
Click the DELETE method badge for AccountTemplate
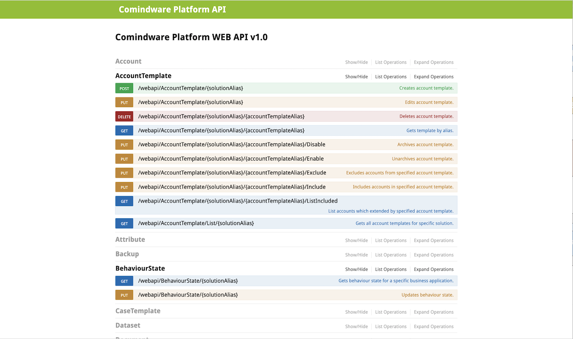click(124, 116)
